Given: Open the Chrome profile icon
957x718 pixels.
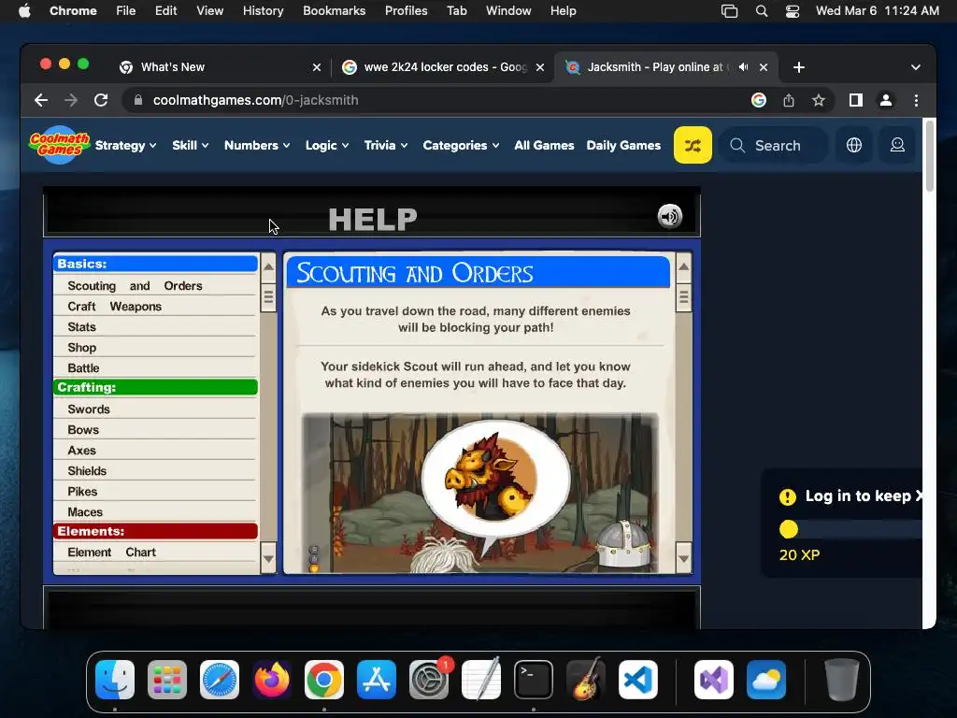Looking at the screenshot, I should (x=886, y=100).
